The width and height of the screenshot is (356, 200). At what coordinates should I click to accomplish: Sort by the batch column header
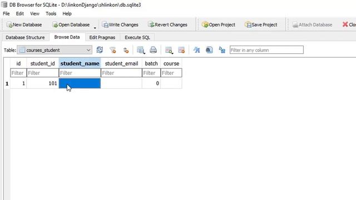pos(151,63)
